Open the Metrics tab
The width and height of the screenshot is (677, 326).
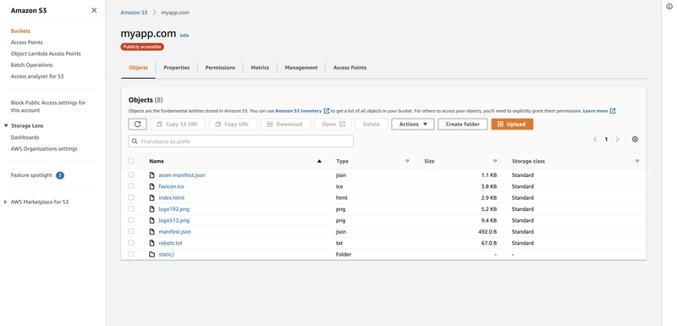(260, 68)
